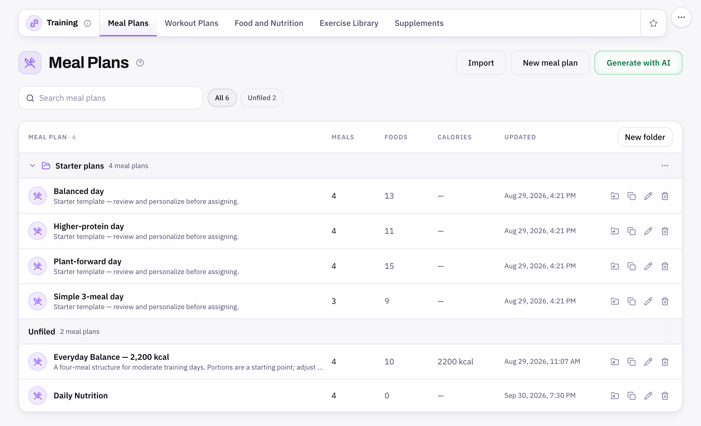
Task: Click the Sep 30, 2026, 7:30 PM date
Action: tap(540, 395)
